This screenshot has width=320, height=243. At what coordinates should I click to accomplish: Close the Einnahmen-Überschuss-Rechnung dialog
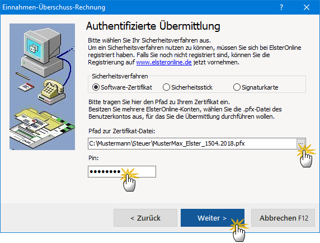pyautogui.click(x=307, y=7)
